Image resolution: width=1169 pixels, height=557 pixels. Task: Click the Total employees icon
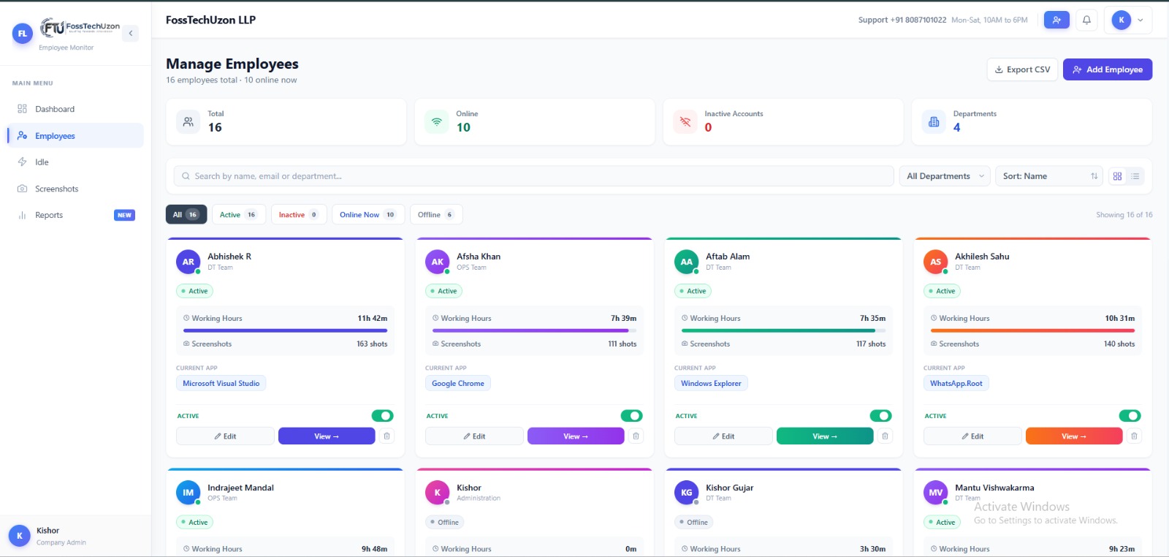tap(189, 121)
